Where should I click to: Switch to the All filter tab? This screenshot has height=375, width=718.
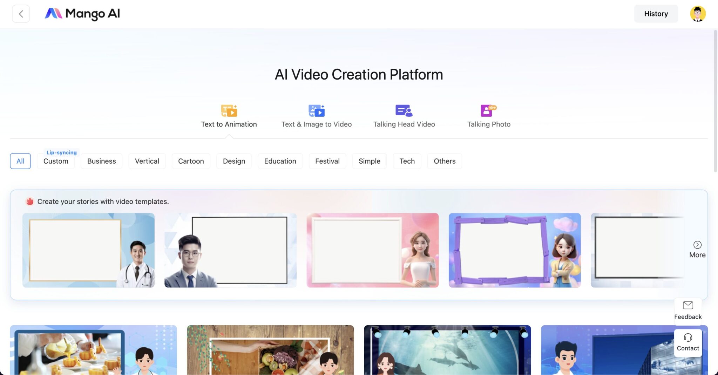pyautogui.click(x=20, y=161)
